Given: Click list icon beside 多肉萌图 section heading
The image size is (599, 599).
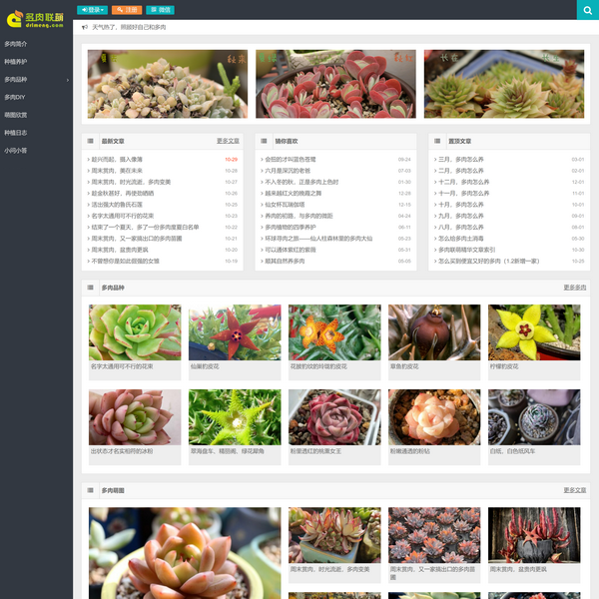Looking at the screenshot, I should 91,490.
